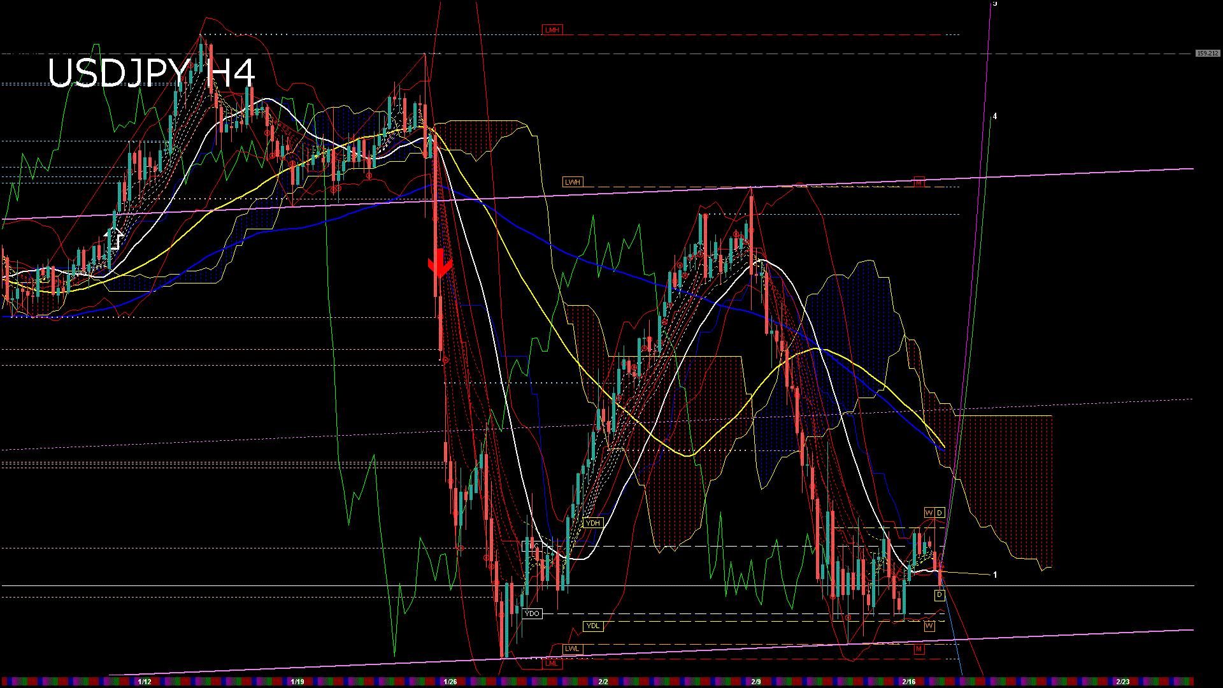Click the 2/9 date label on the time axis

[x=754, y=680]
